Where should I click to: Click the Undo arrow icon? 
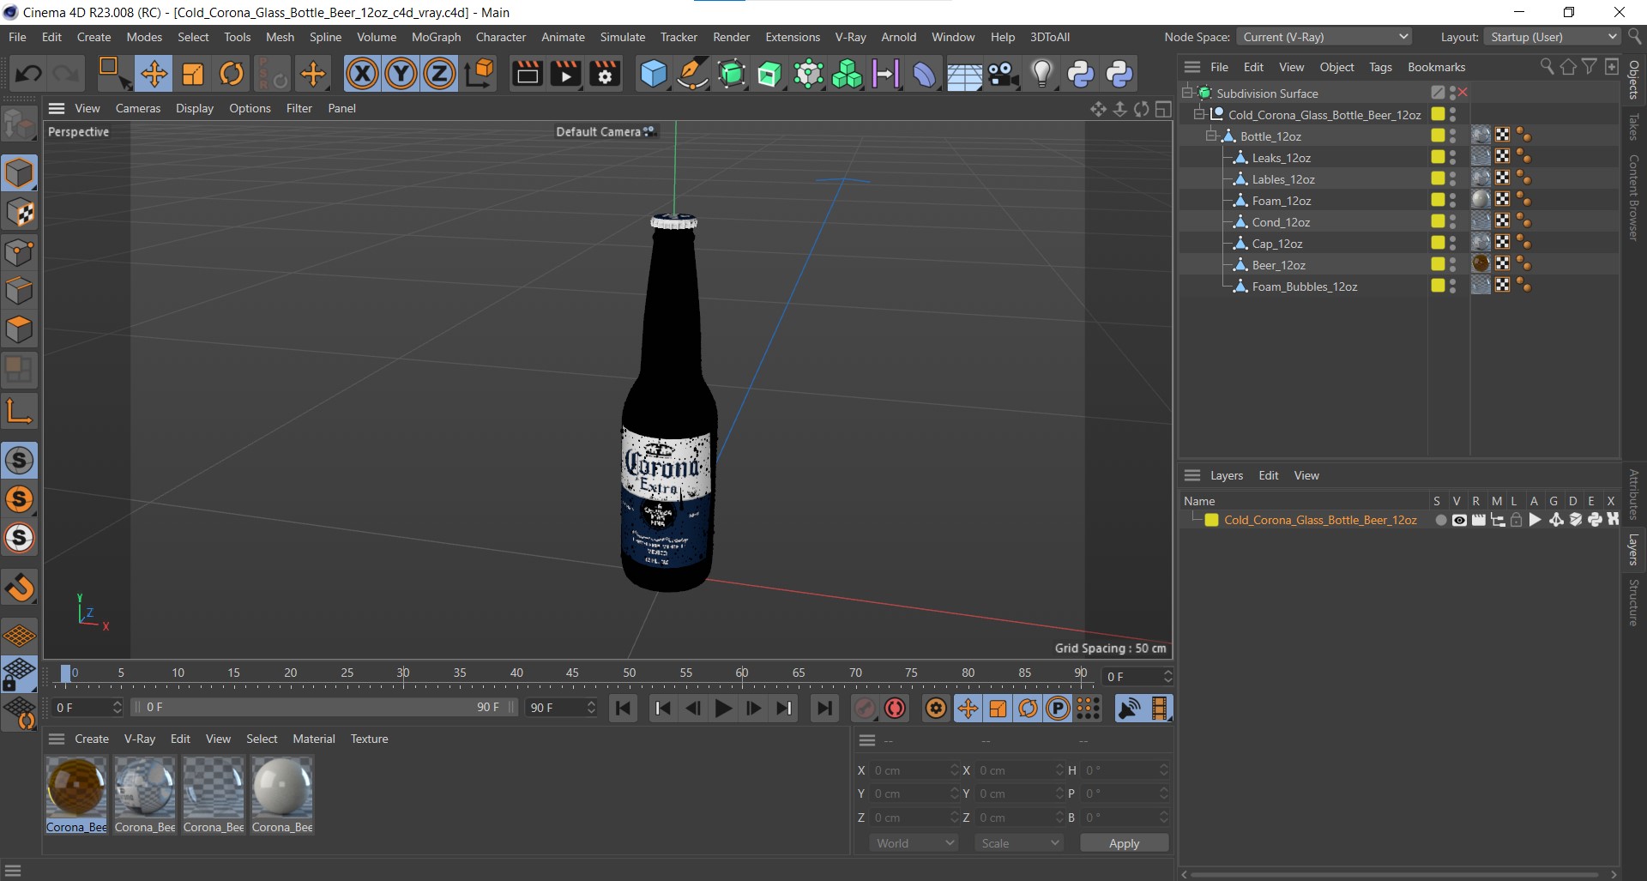tap(28, 74)
